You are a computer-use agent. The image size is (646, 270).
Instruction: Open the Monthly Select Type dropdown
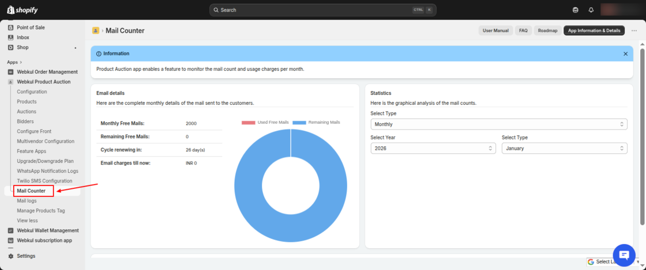click(x=499, y=124)
